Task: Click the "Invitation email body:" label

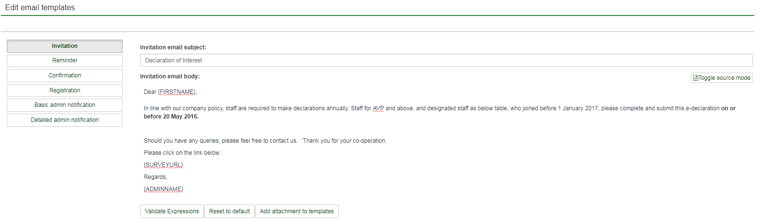Action: [x=170, y=76]
